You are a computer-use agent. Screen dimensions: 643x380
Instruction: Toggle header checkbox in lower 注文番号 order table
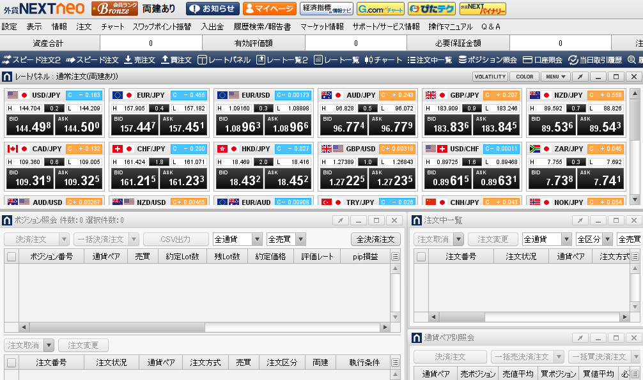(x=12, y=363)
